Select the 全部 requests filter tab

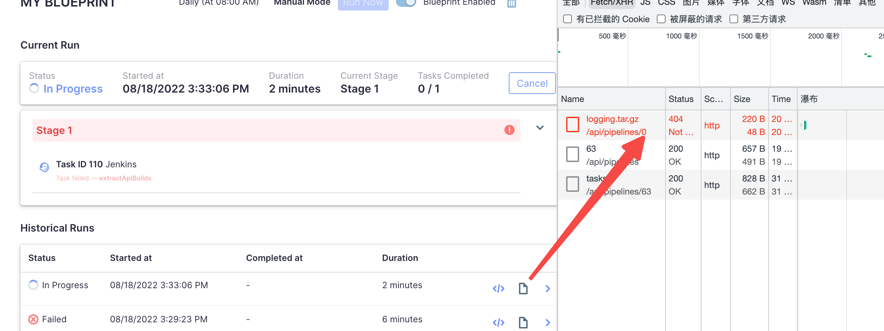coord(570,3)
